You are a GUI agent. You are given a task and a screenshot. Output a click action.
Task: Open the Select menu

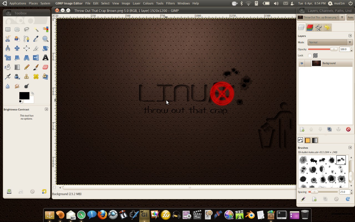click(x=105, y=3)
